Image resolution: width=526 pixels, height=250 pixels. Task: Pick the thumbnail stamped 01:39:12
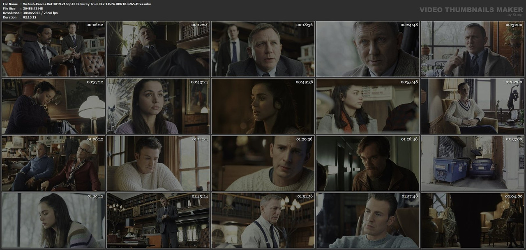tap(53, 220)
